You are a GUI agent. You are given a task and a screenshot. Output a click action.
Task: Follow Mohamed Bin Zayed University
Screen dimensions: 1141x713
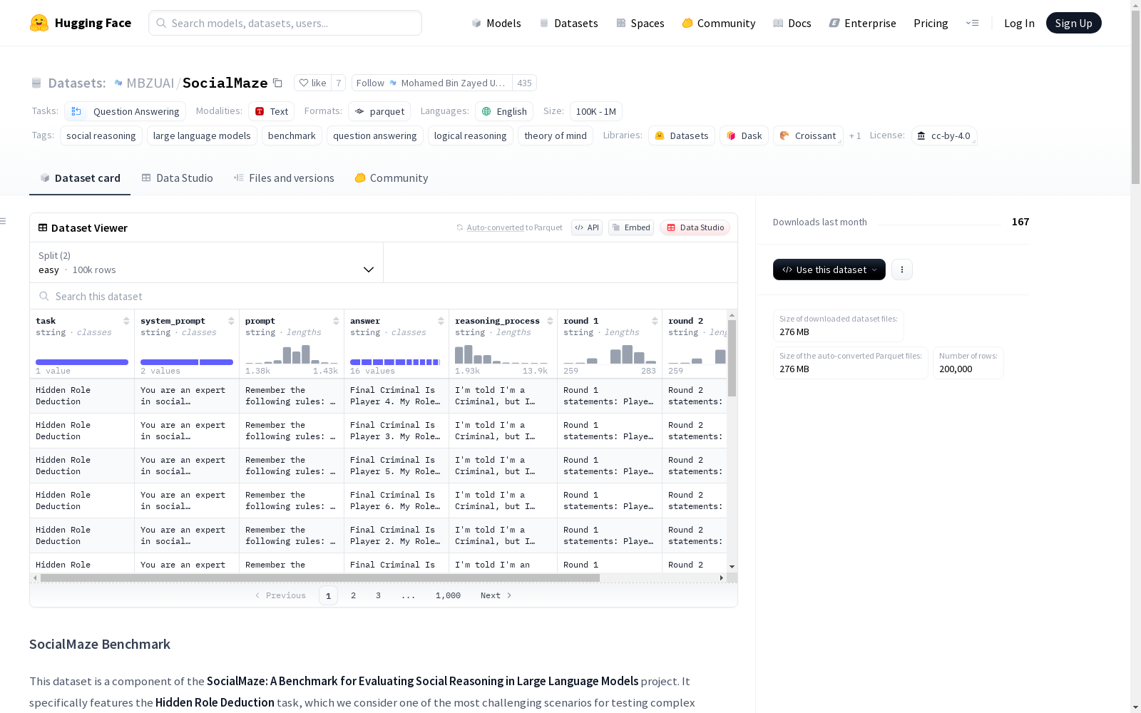click(432, 83)
